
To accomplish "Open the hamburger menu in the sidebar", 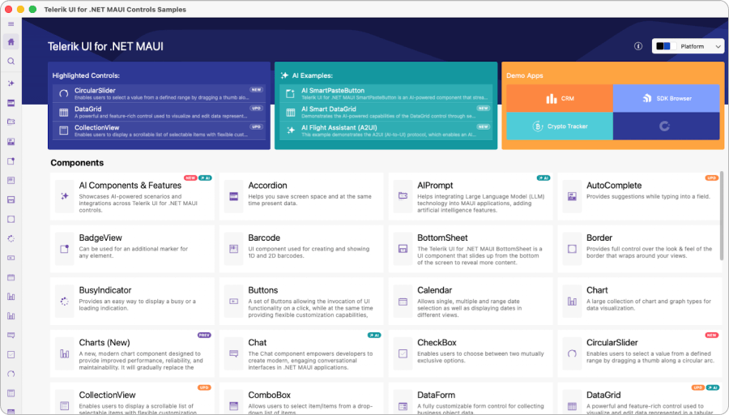I will 11,24.
